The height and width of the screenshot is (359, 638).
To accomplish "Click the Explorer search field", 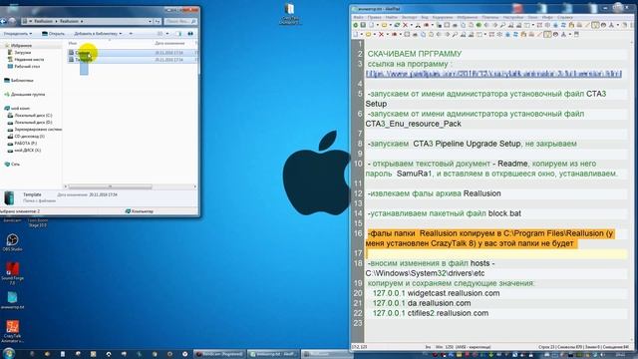I will [x=180, y=21].
